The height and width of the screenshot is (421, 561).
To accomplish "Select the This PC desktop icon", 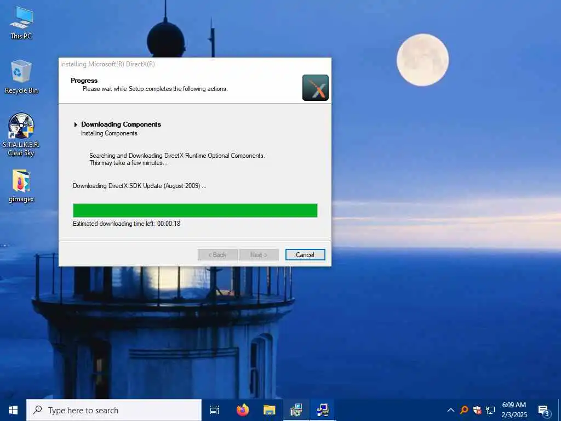I will pyautogui.click(x=21, y=22).
